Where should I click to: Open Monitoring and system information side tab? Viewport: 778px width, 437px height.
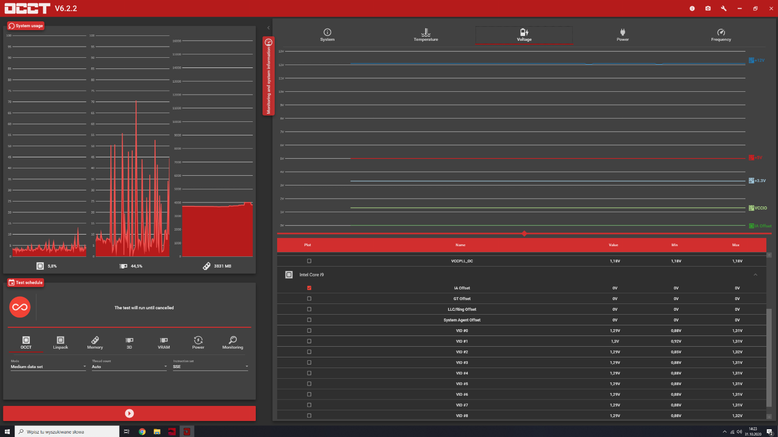pos(268,76)
